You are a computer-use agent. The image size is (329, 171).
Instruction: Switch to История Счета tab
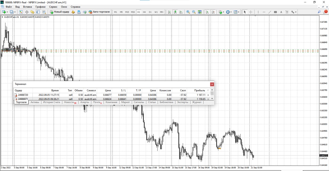pos(51,102)
